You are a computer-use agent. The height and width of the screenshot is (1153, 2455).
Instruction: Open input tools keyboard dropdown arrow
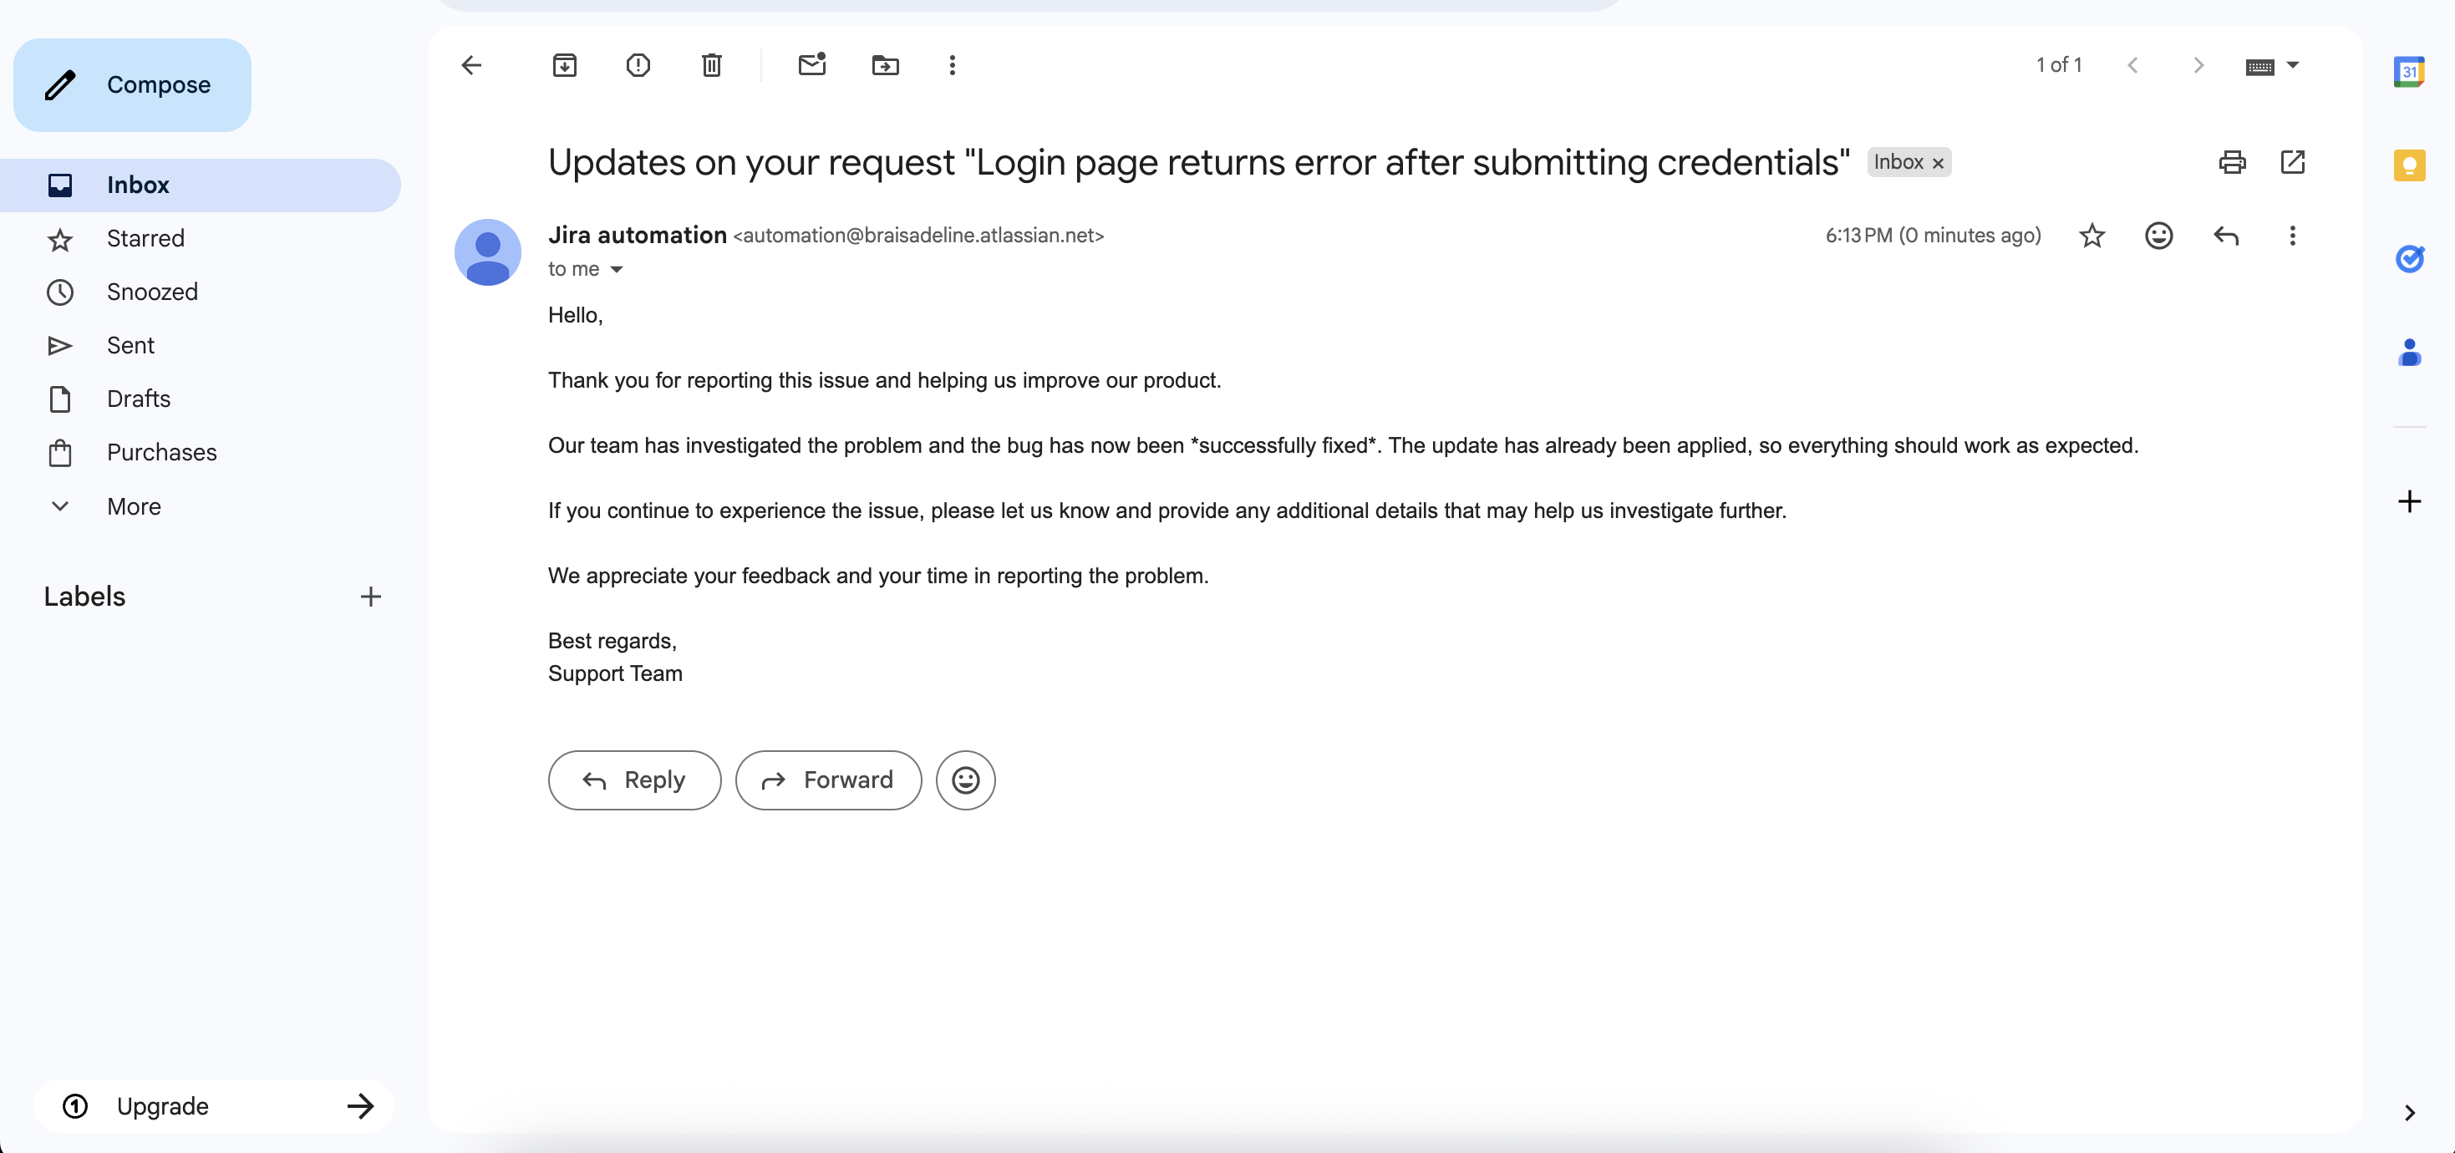(2293, 65)
